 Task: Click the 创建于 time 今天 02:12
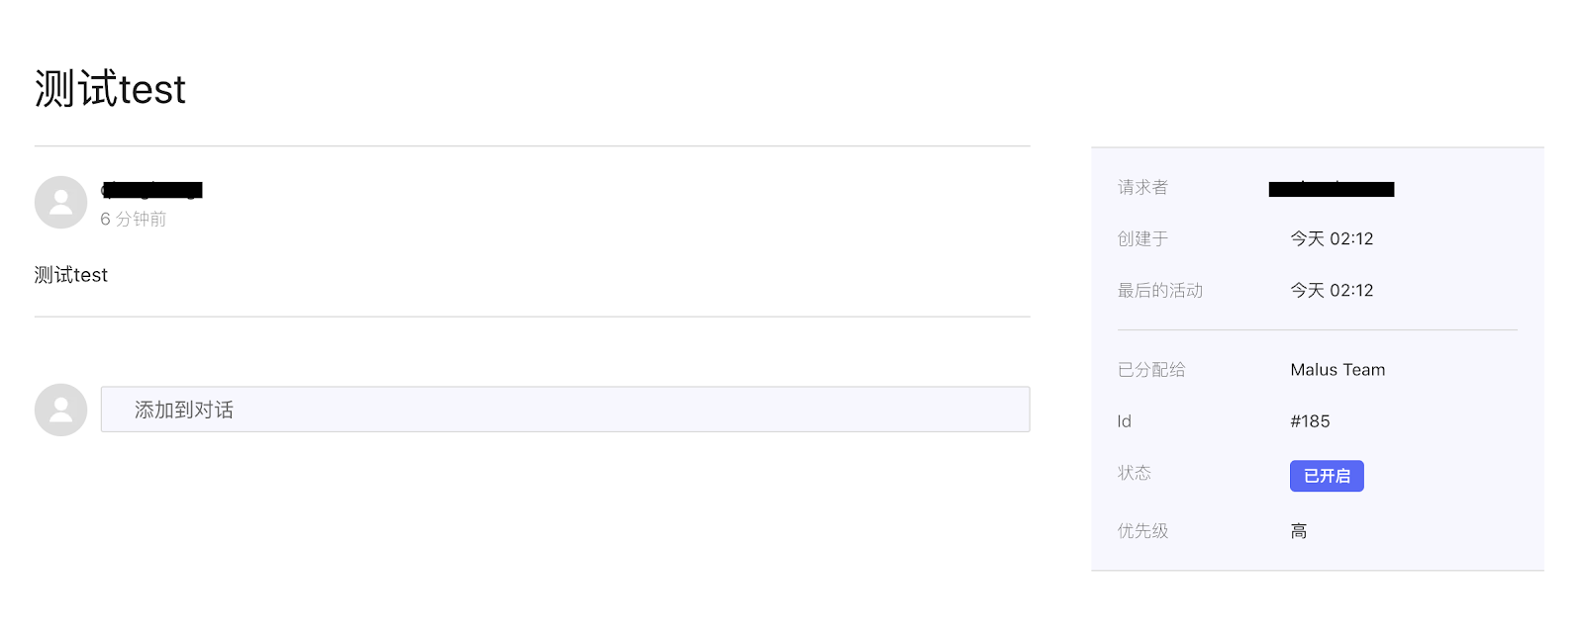(1331, 239)
